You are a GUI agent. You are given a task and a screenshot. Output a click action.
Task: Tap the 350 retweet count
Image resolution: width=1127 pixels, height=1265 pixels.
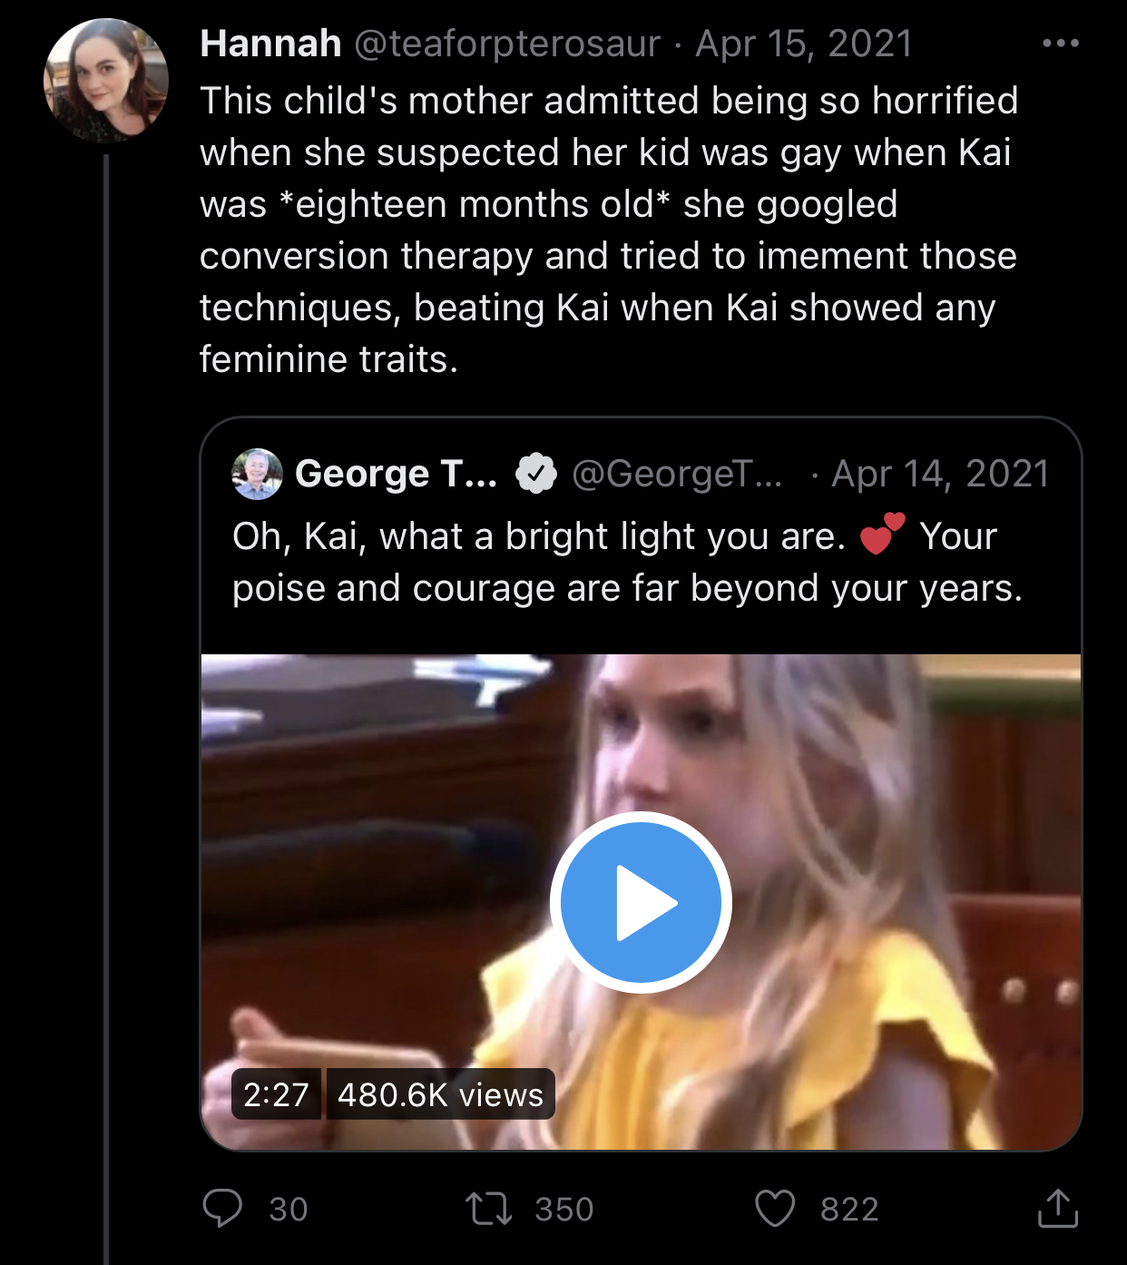[563, 1209]
